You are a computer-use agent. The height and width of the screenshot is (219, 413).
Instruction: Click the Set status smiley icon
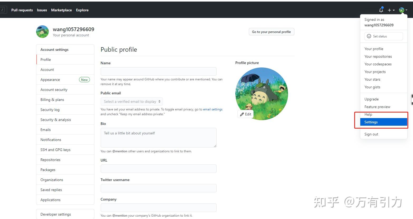tap(369, 36)
